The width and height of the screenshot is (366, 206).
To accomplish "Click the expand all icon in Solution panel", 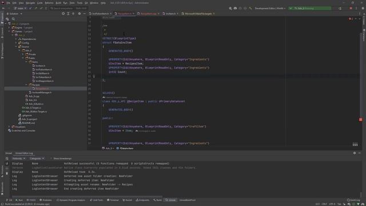I will pos(68,14).
